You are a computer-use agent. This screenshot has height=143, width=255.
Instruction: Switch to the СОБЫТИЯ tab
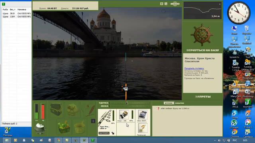click(x=179, y=103)
